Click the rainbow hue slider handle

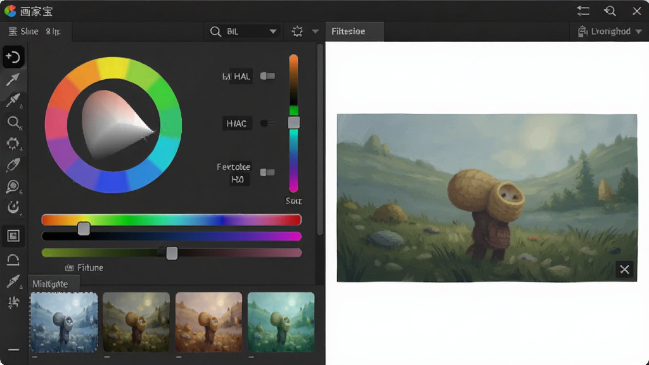coord(84,228)
